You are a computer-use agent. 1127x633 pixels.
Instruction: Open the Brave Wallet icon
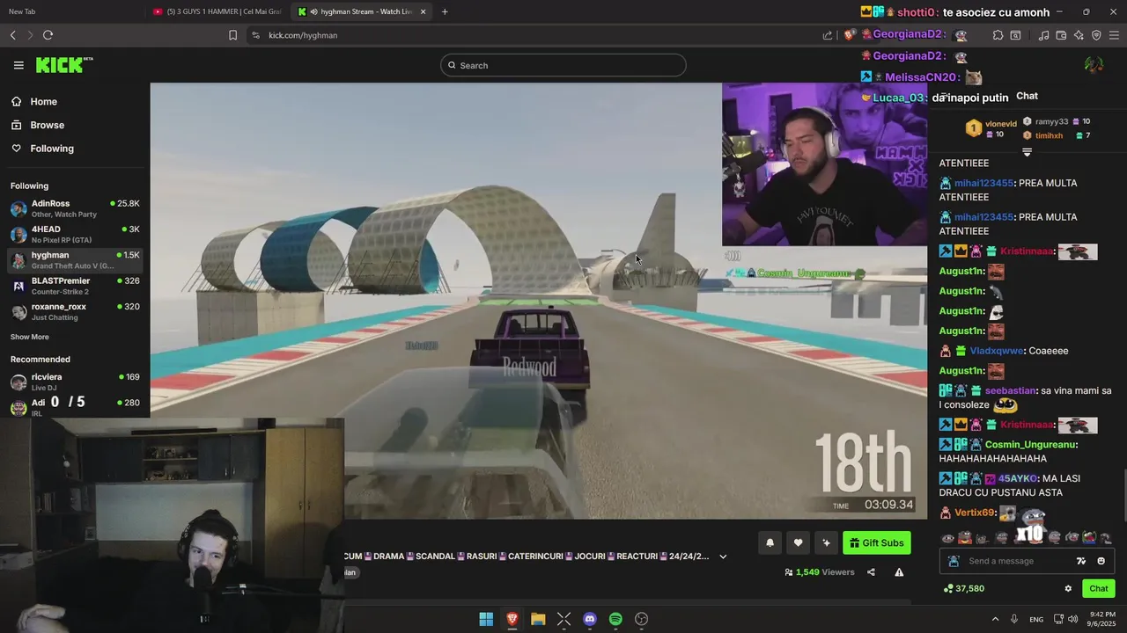(x=1061, y=35)
